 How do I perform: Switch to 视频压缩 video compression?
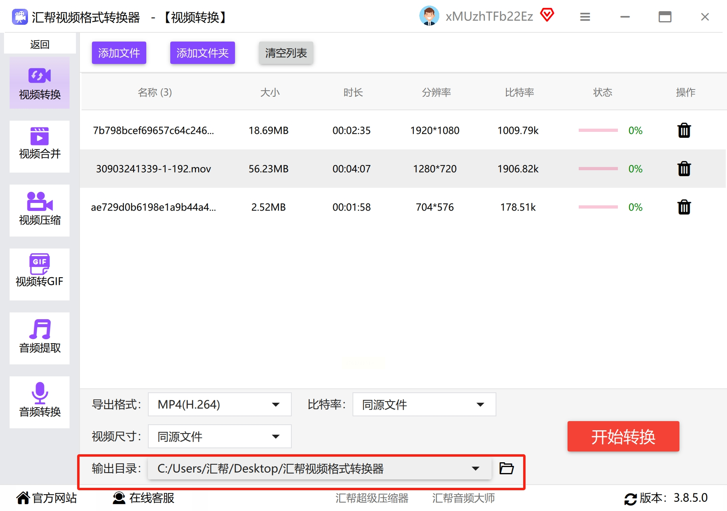coord(40,210)
